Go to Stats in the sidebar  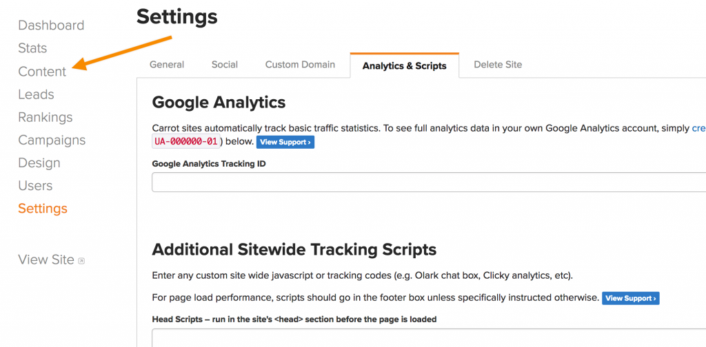tap(32, 48)
